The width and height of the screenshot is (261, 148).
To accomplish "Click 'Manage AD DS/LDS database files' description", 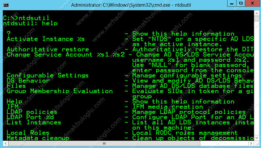I will pos(193,86).
